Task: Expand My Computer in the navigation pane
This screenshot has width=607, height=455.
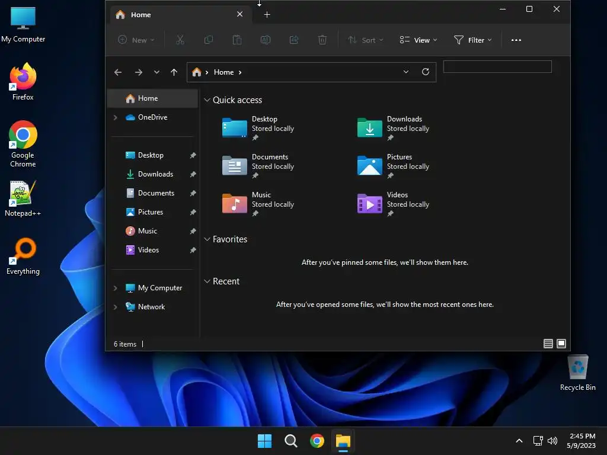Action: (115, 288)
